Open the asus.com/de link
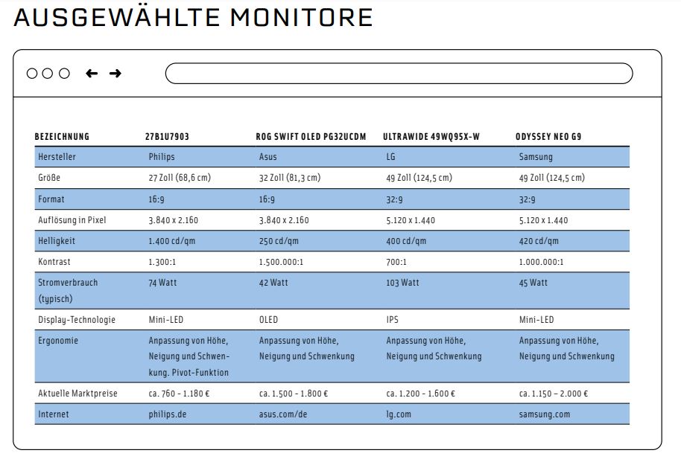Screen dimensions: 681x459 pos(282,414)
